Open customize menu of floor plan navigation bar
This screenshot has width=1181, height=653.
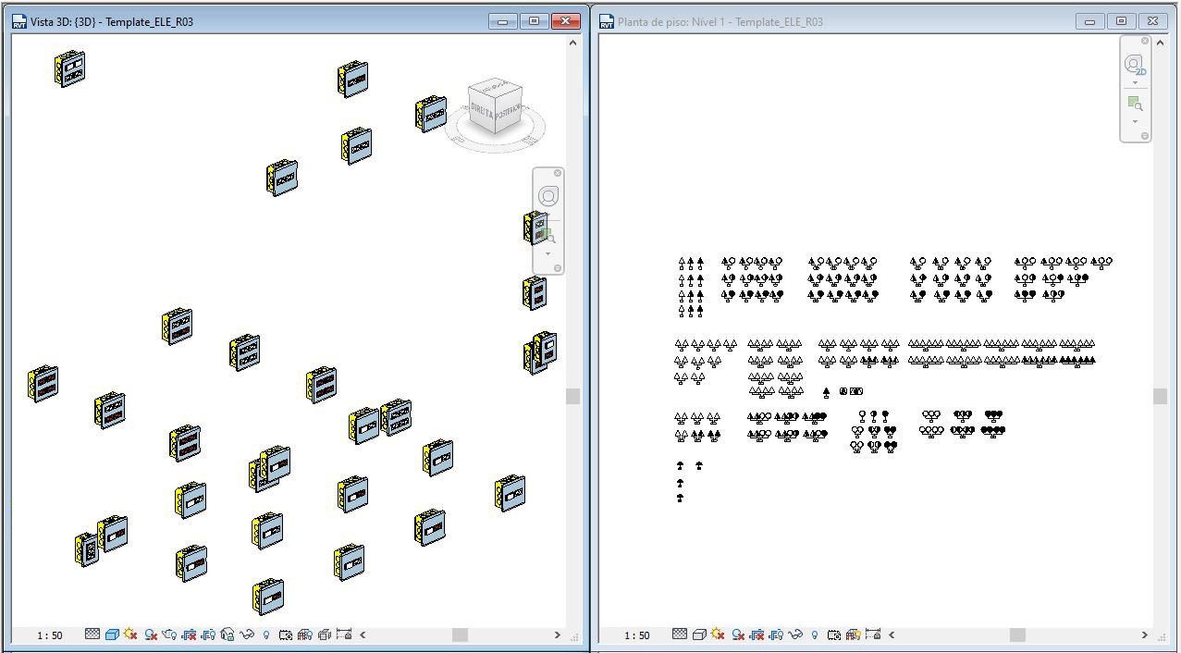pos(1145,136)
